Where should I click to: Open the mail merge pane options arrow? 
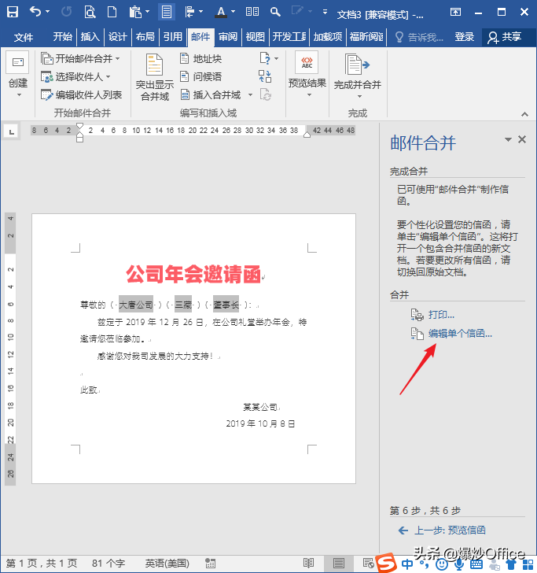click(x=508, y=139)
